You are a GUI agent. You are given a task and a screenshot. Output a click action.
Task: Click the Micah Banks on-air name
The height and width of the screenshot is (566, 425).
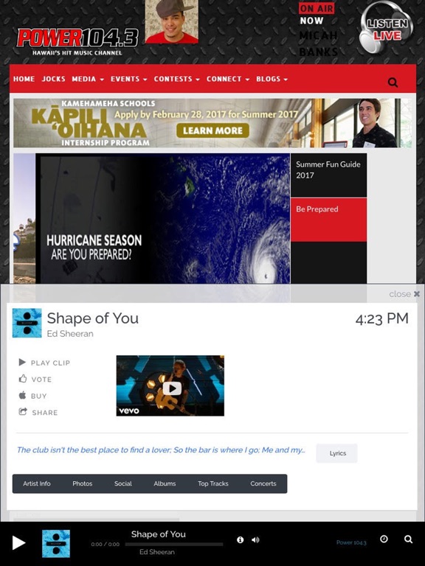pos(319,43)
